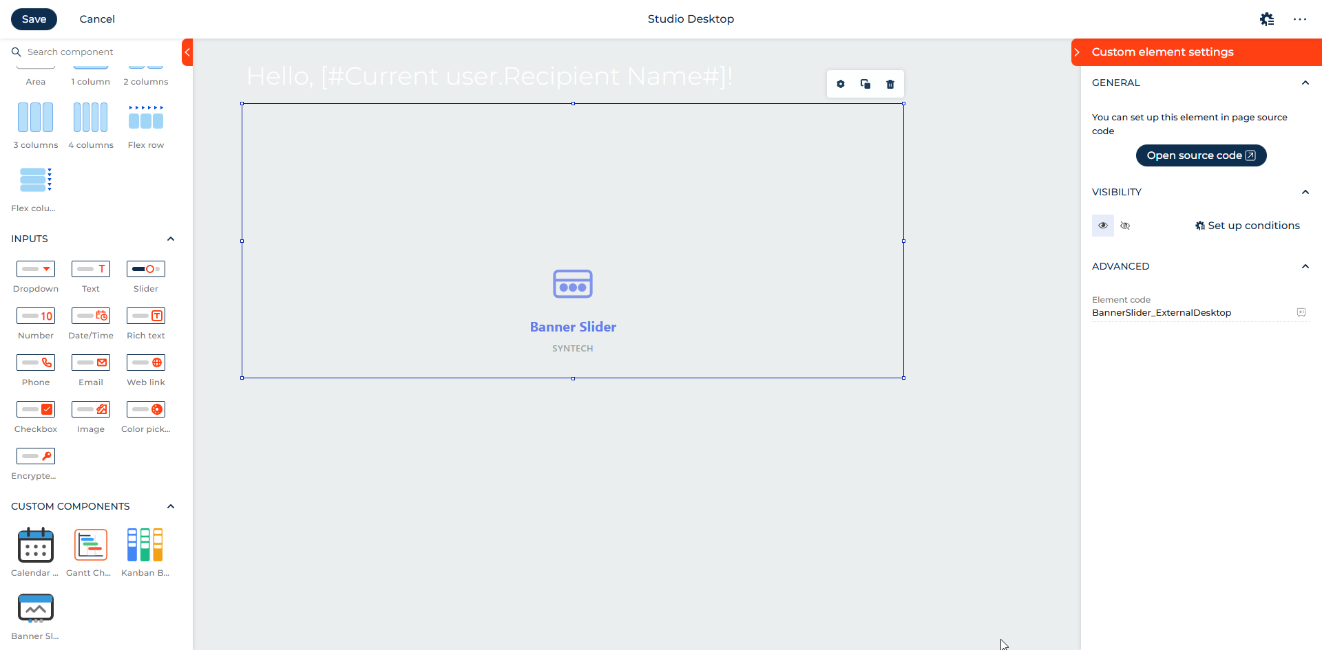Screen dimensions: 1322x650
Task: Click the Save button
Action: point(34,19)
